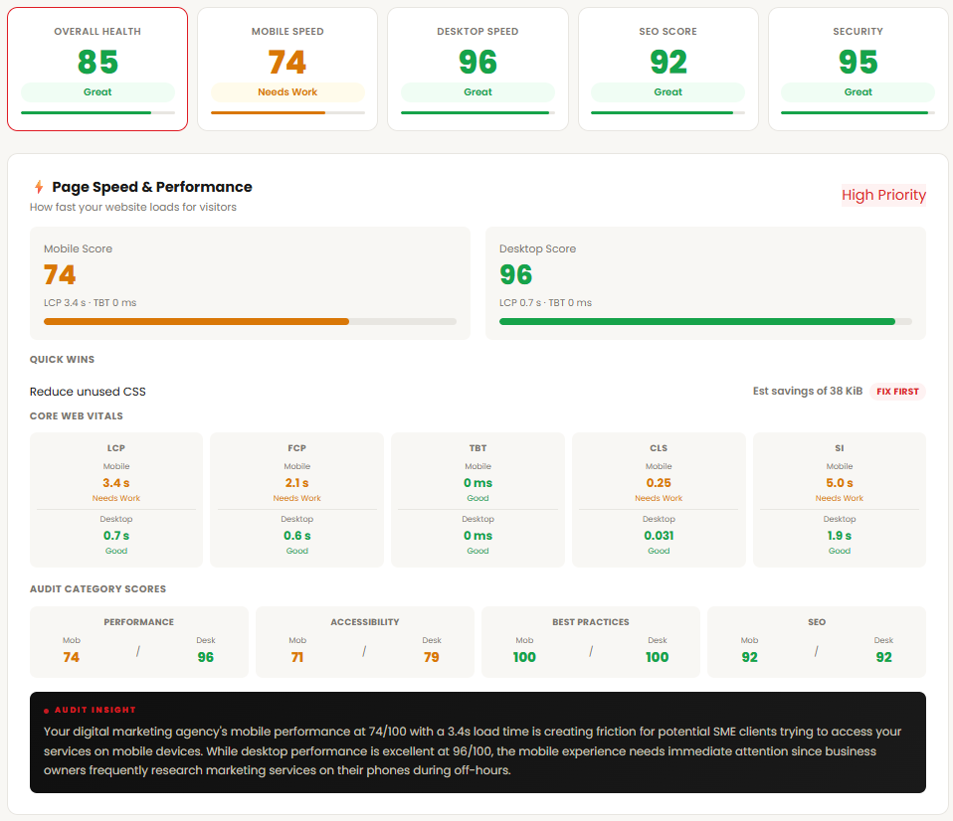This screenshot has height=821, width=953.
Task: Click the High Priority badge
Action: pos(883,195)
